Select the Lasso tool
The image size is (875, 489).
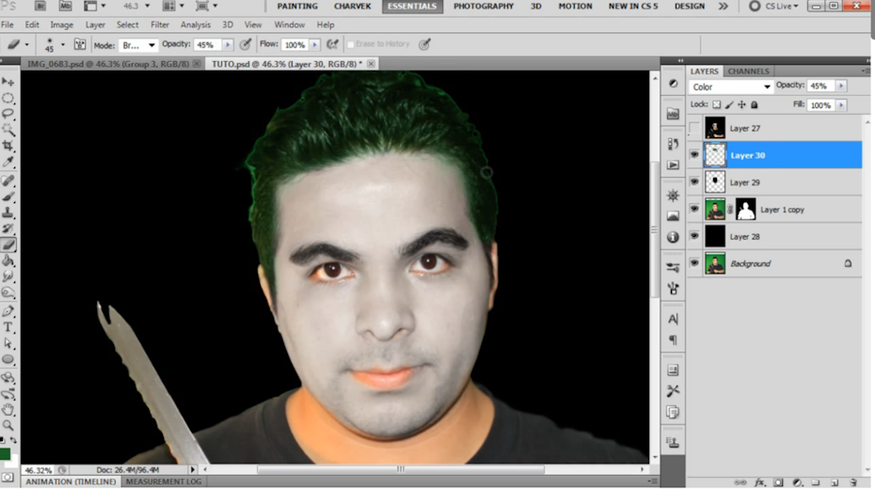pos(8,114)
